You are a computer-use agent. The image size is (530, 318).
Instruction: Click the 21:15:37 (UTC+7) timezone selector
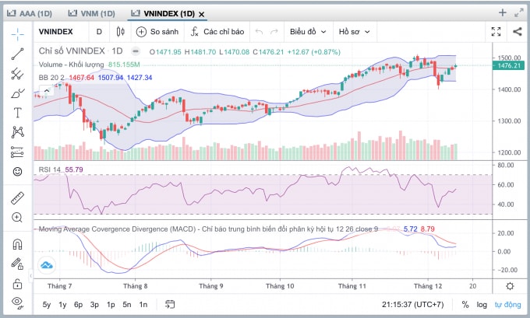point(413,305)
